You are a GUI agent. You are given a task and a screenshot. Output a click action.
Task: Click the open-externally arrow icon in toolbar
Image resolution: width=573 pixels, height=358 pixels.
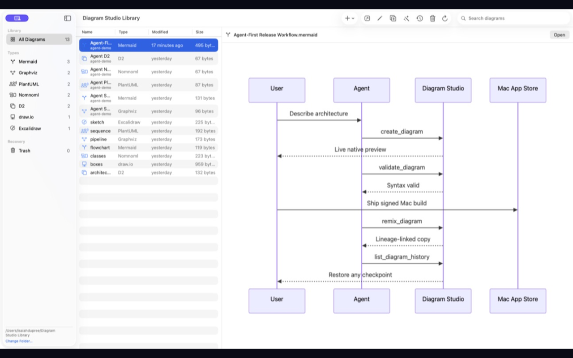(x=367, y=18)
